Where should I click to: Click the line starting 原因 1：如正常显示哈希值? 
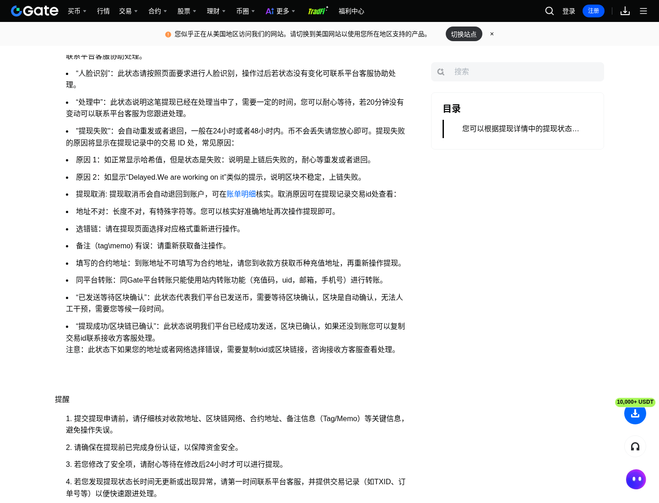pos(225,160)
